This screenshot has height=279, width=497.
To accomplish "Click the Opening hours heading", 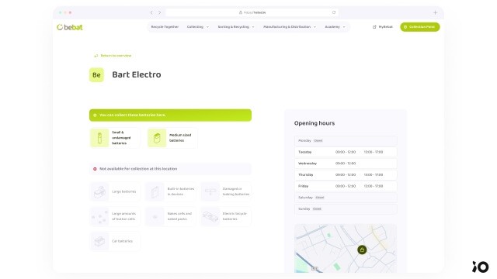I will point(315,123).
